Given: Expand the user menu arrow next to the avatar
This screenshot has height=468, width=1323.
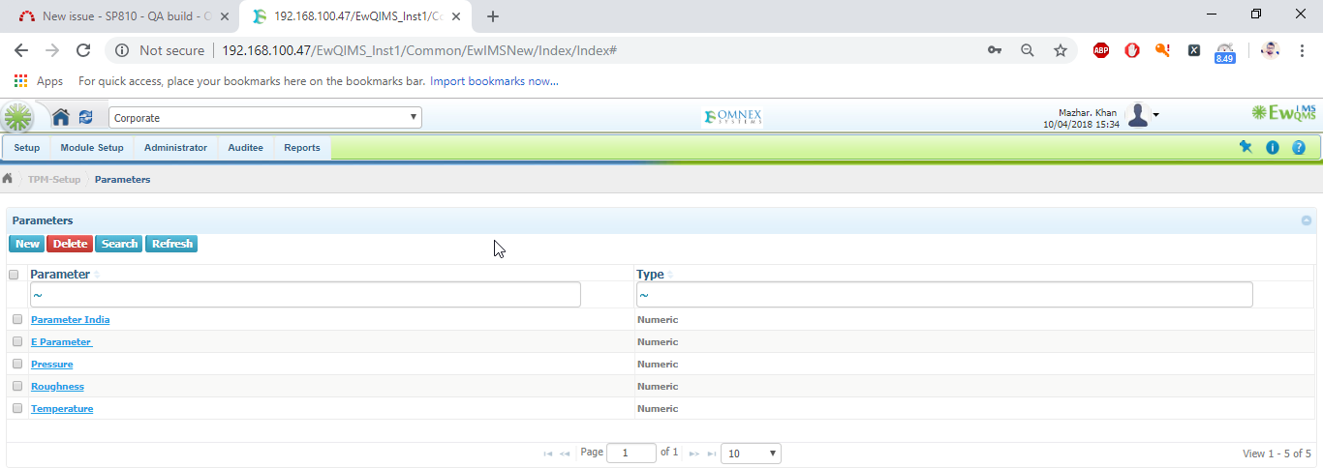Looking at the screenshot, I should coord(1155,115).
